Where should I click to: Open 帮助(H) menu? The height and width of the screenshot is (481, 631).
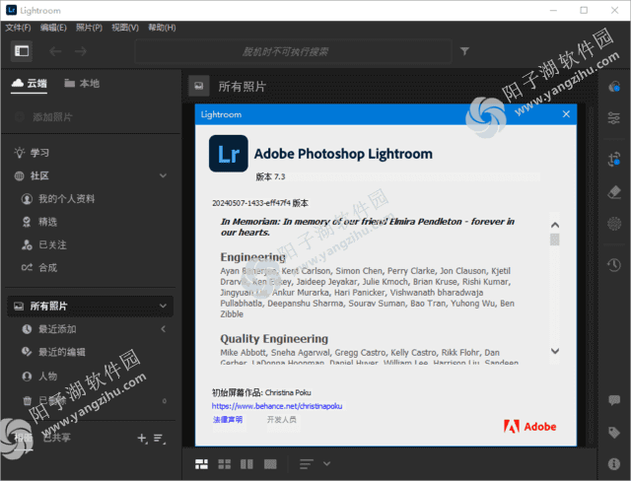point(162,28)
